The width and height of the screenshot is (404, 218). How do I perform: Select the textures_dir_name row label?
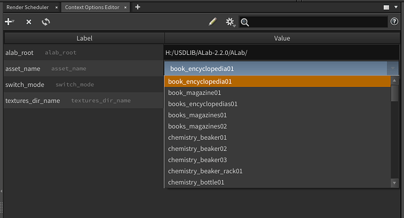coord(32,101)
